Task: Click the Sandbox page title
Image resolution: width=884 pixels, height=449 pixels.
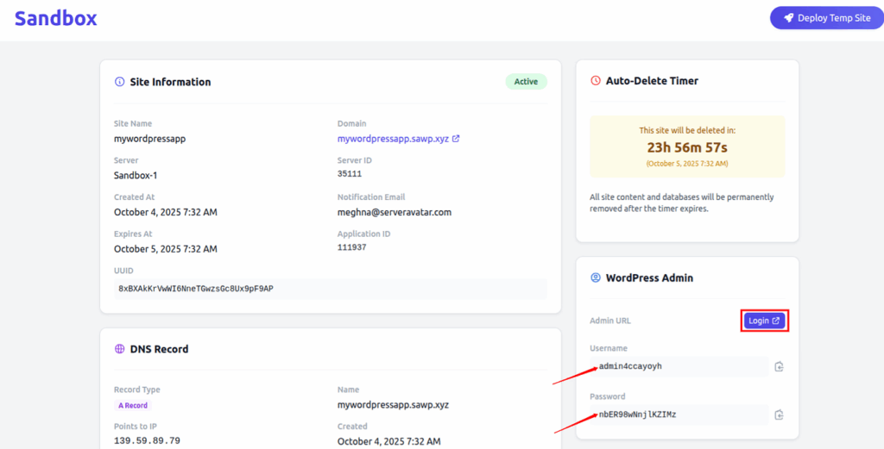Action: point(56,18)
